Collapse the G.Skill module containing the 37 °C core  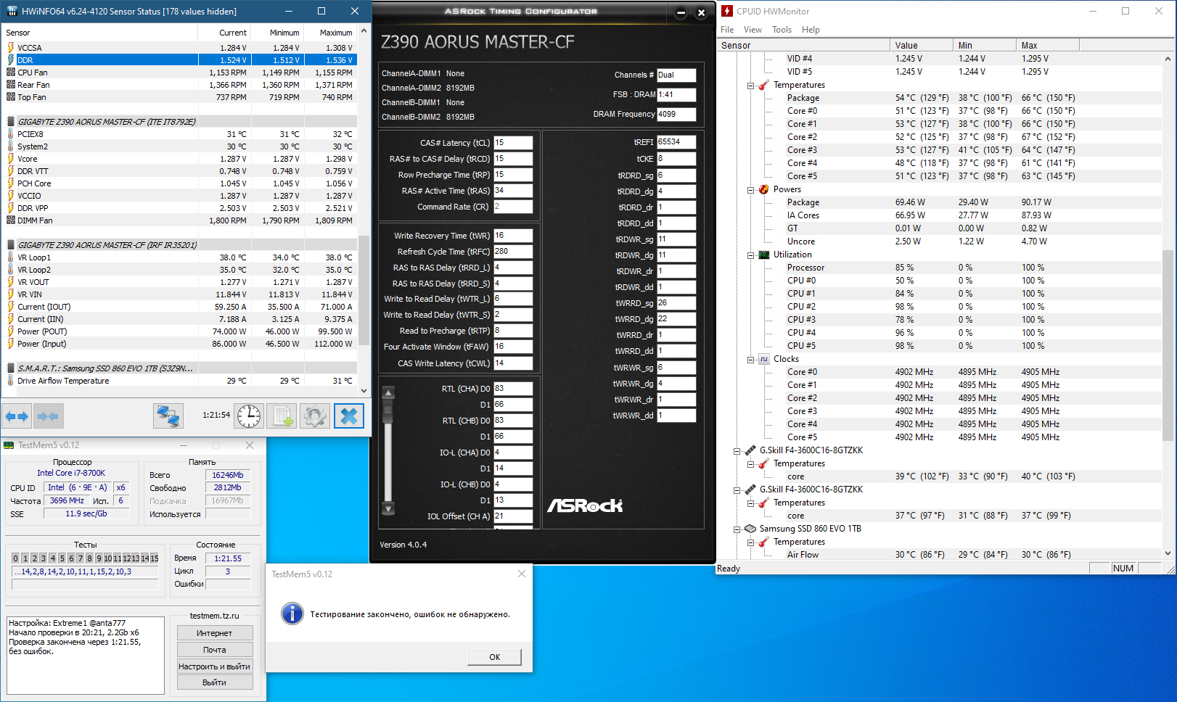(737, 490)
